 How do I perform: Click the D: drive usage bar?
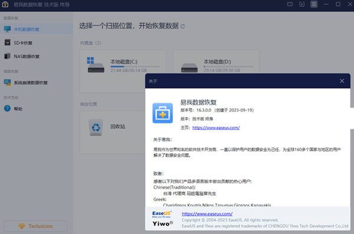[x=228, y=67]
